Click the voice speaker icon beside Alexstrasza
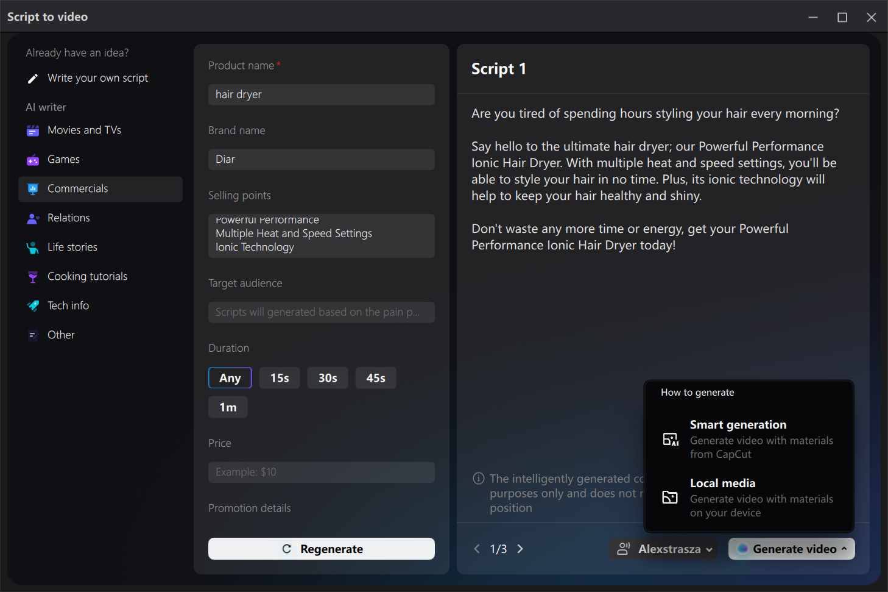Viewport: 888px width, 592px height. click(624, 549)
